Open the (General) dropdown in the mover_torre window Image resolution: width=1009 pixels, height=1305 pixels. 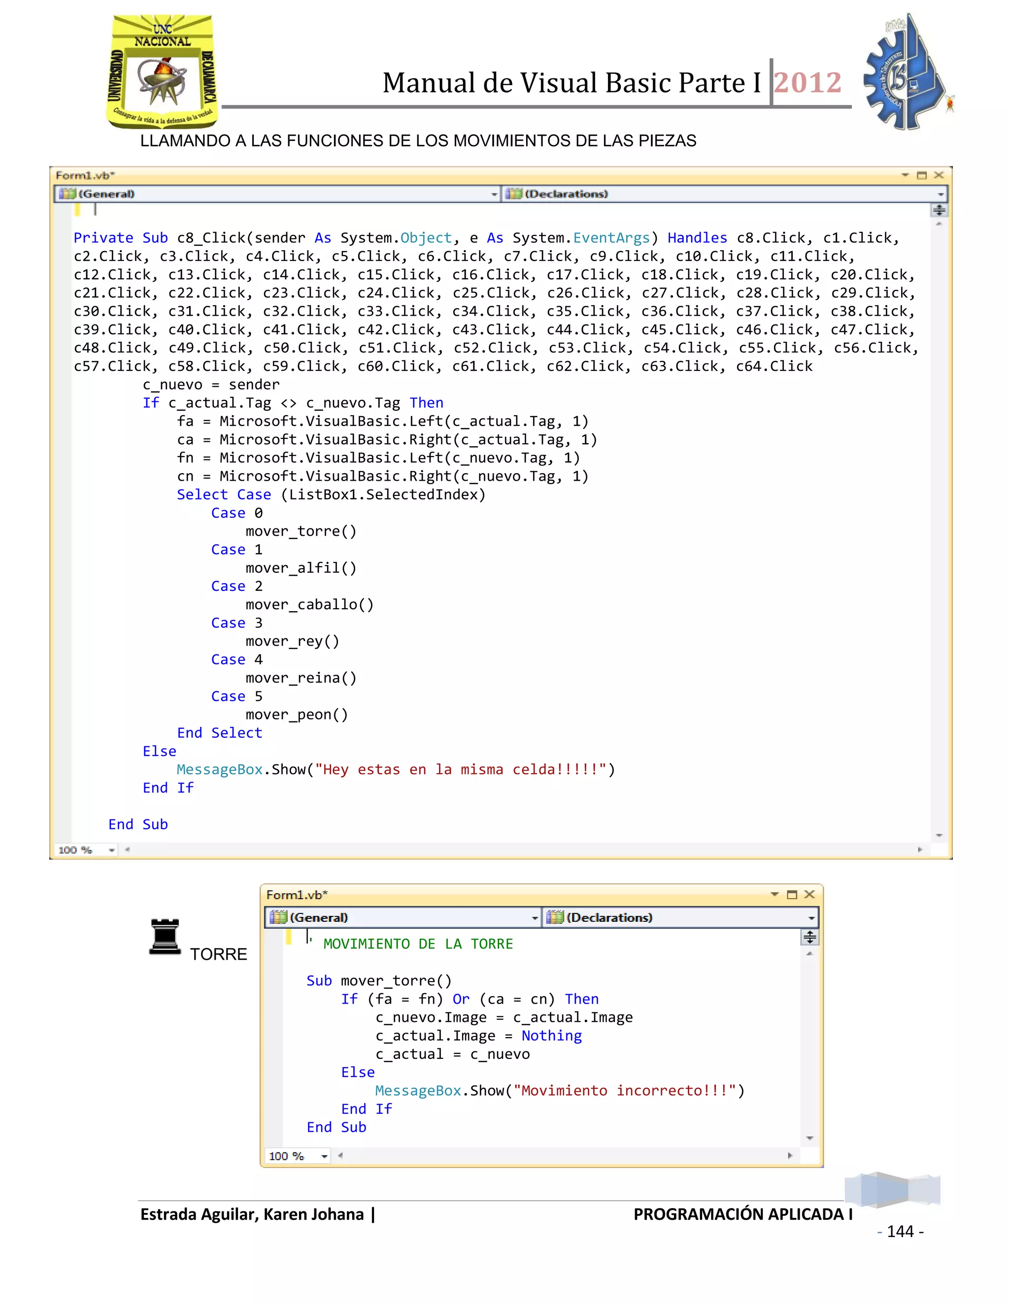403,917
